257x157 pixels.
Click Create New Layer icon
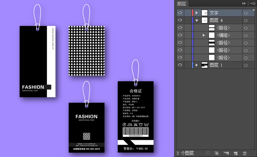coord(236,153)
